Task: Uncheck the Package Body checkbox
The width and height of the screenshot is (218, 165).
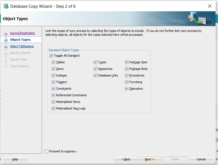Action: click(127, 69)
